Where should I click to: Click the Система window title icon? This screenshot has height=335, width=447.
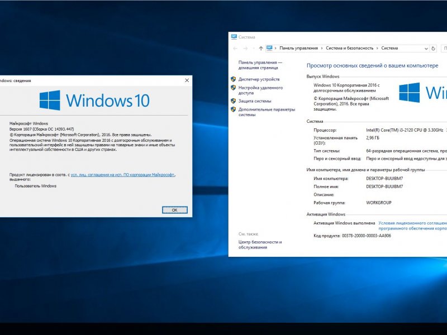tap(234, 37)
